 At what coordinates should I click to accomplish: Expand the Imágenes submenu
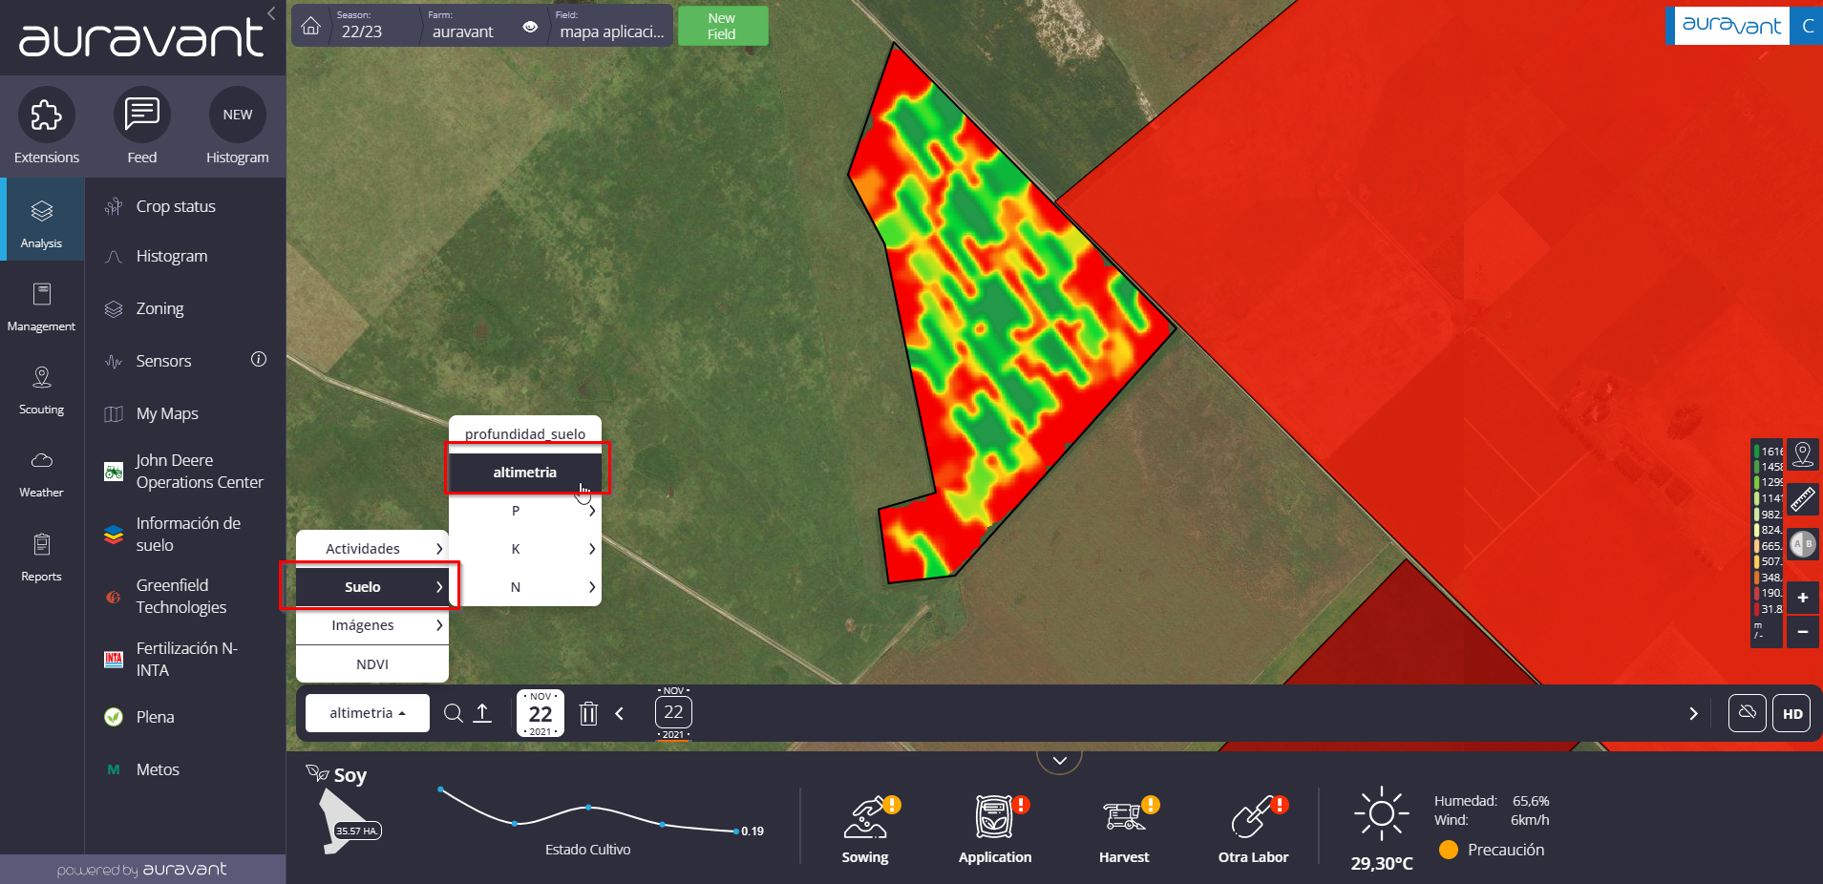coord(372,625)
